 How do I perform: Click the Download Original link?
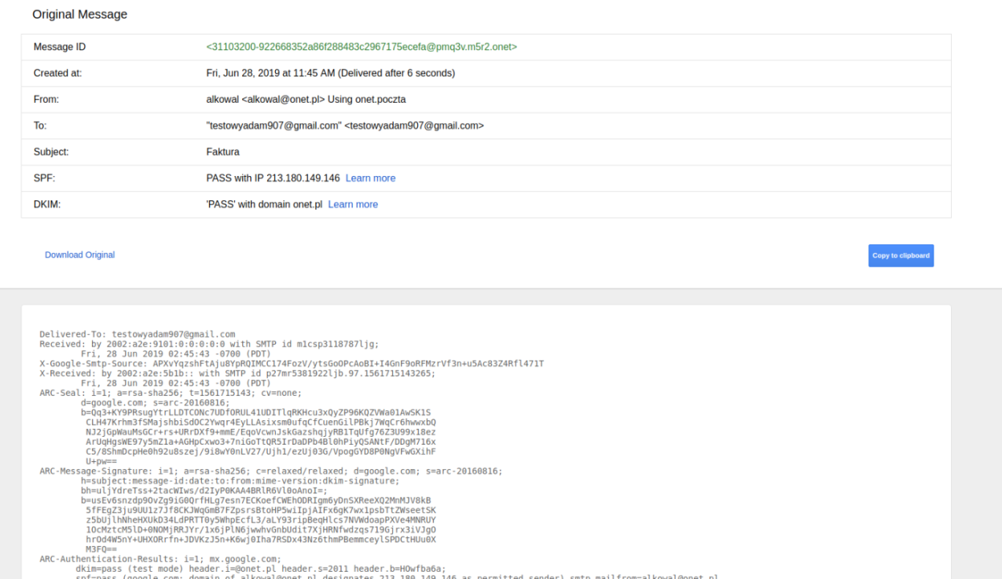(x=79, y=255)
